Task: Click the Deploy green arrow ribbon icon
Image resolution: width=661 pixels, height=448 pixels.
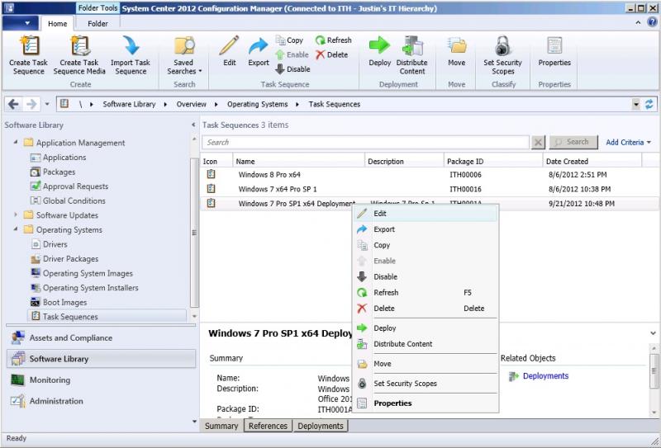Action: pos(380,45)
